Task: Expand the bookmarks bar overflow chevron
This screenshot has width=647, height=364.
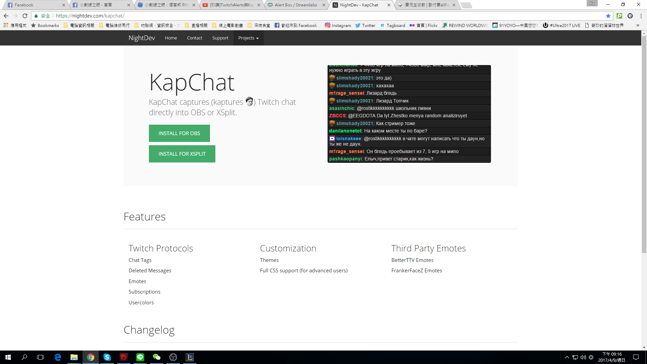Action: [638, 25]
